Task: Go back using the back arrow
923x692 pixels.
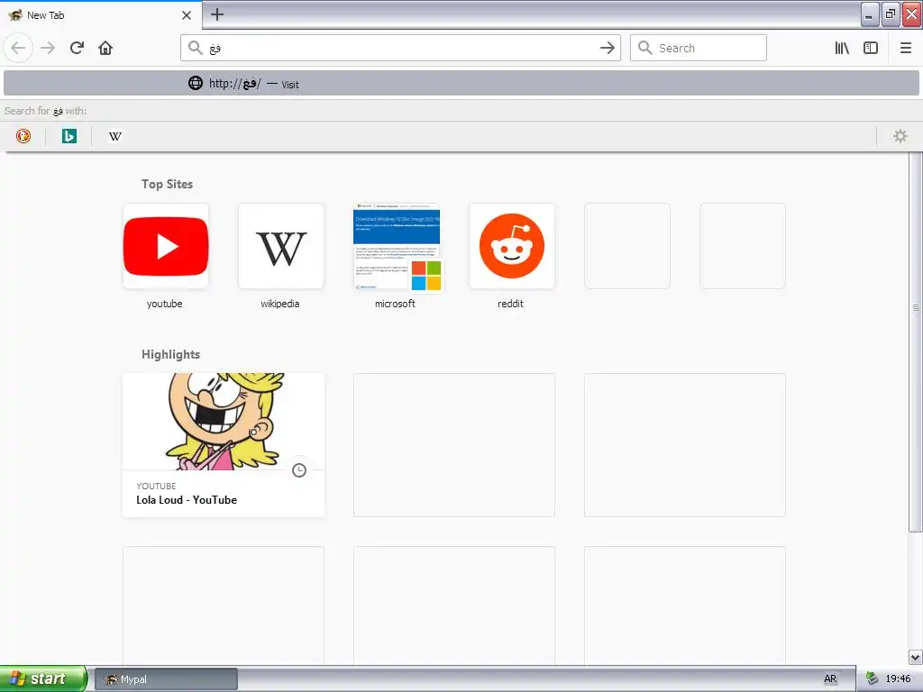Action: coord(18,48)
